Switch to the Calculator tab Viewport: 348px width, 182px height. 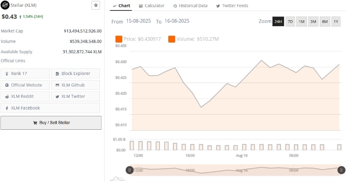(151, 6)
